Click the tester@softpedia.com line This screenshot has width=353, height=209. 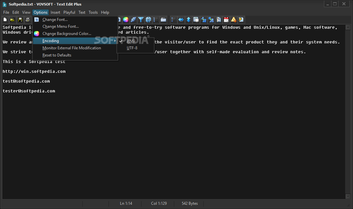click(x=29, y=91)
